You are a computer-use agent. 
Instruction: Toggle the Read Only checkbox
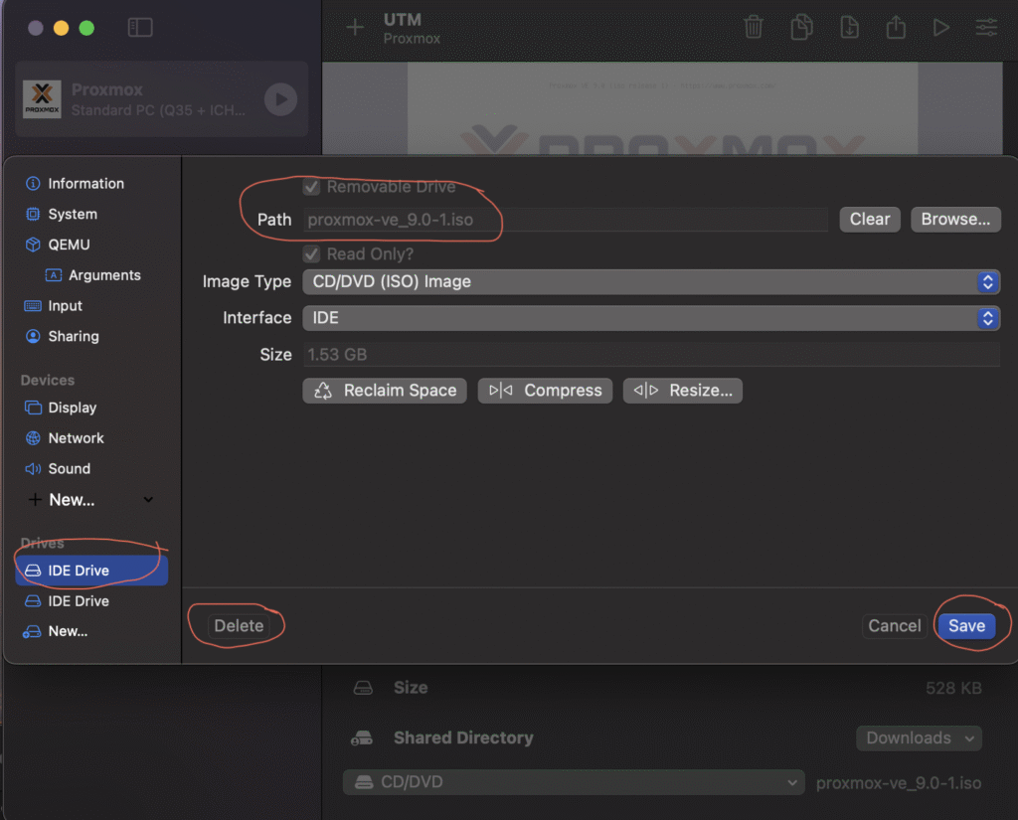(311, 254)
